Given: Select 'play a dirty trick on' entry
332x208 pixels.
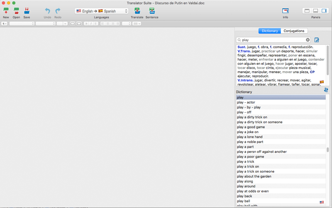Looking at the screenshot, I should tap(281, 117).
